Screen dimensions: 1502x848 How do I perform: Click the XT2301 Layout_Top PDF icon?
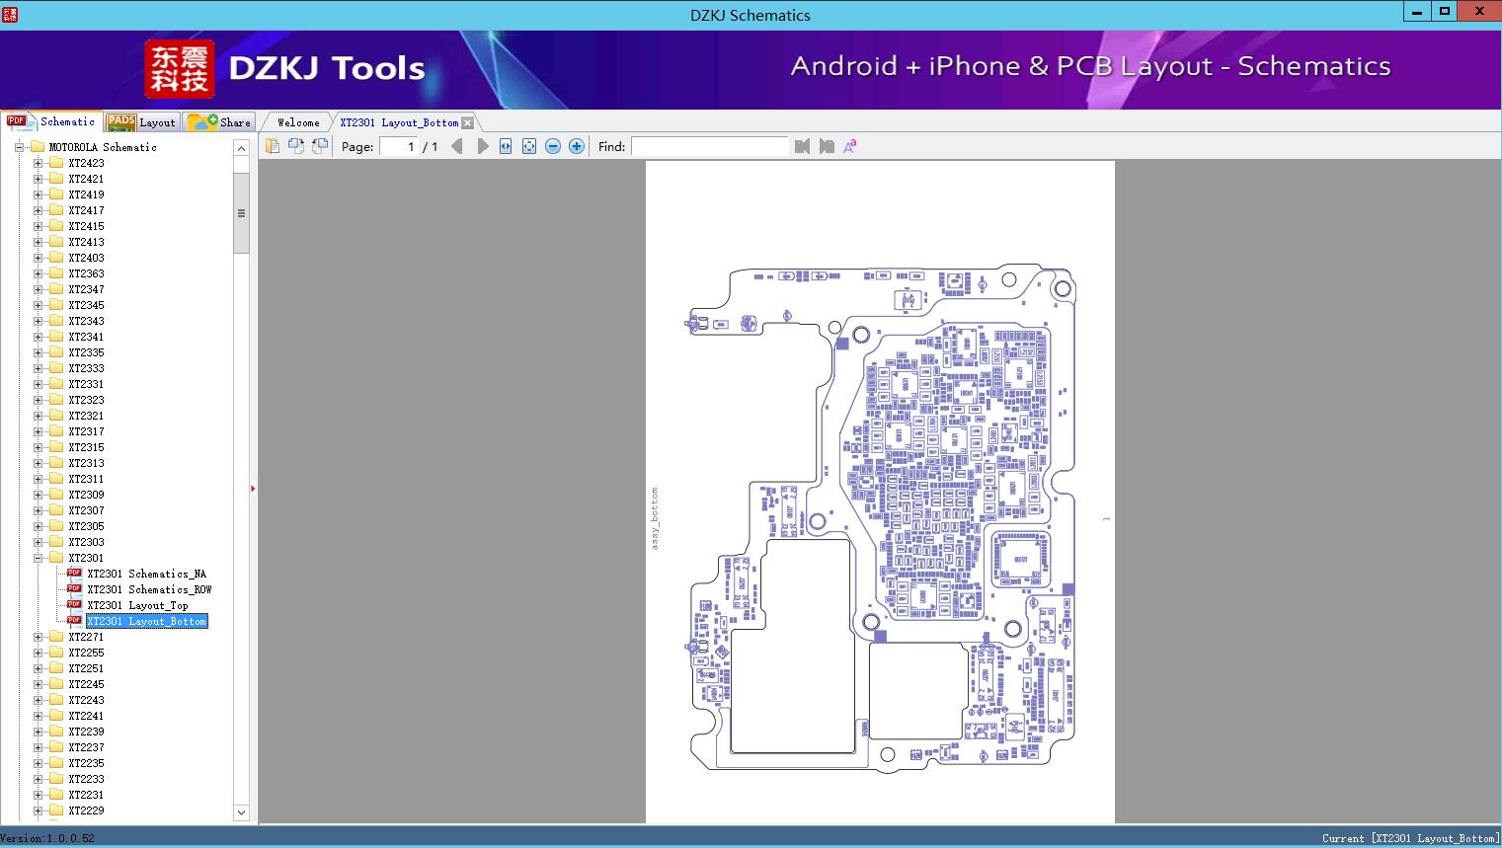[74, 605]
